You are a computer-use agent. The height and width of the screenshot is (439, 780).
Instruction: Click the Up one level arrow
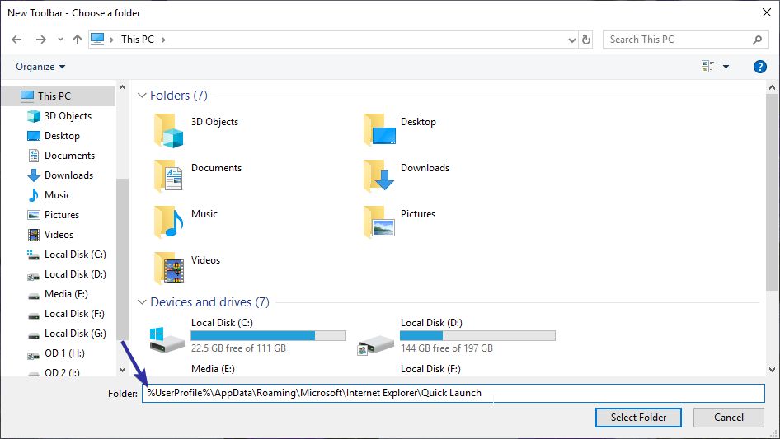click(x=78, y=40)
